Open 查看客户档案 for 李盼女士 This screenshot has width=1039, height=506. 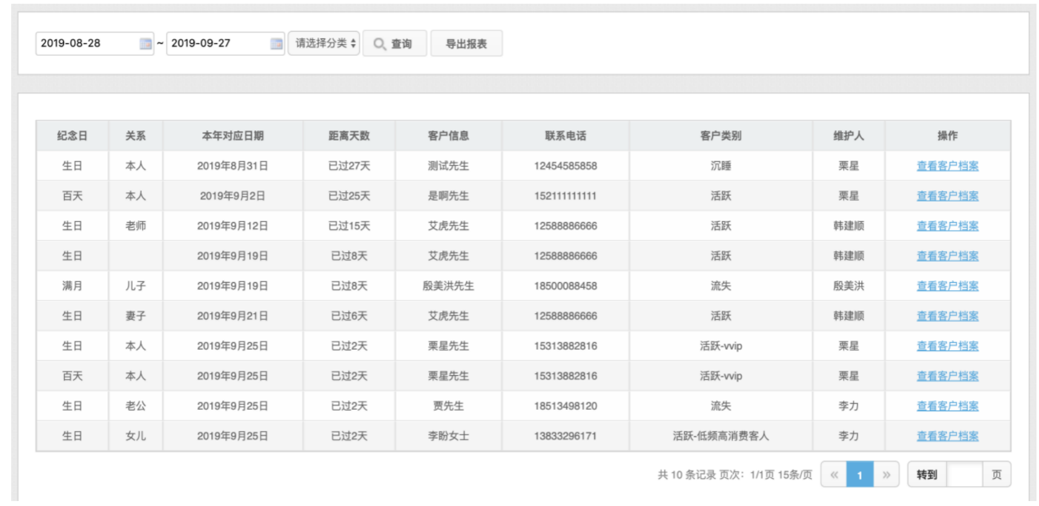click(x=947, y=436)
